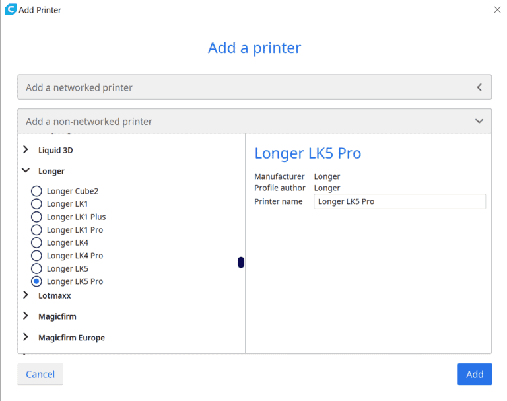This screenshot has height=401, width=507.
Task: Click the selected Longer LK5 Pro radio button
Action: click(x=36, y=281)
